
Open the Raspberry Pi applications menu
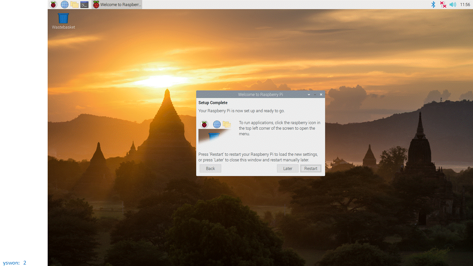(54, 4)
